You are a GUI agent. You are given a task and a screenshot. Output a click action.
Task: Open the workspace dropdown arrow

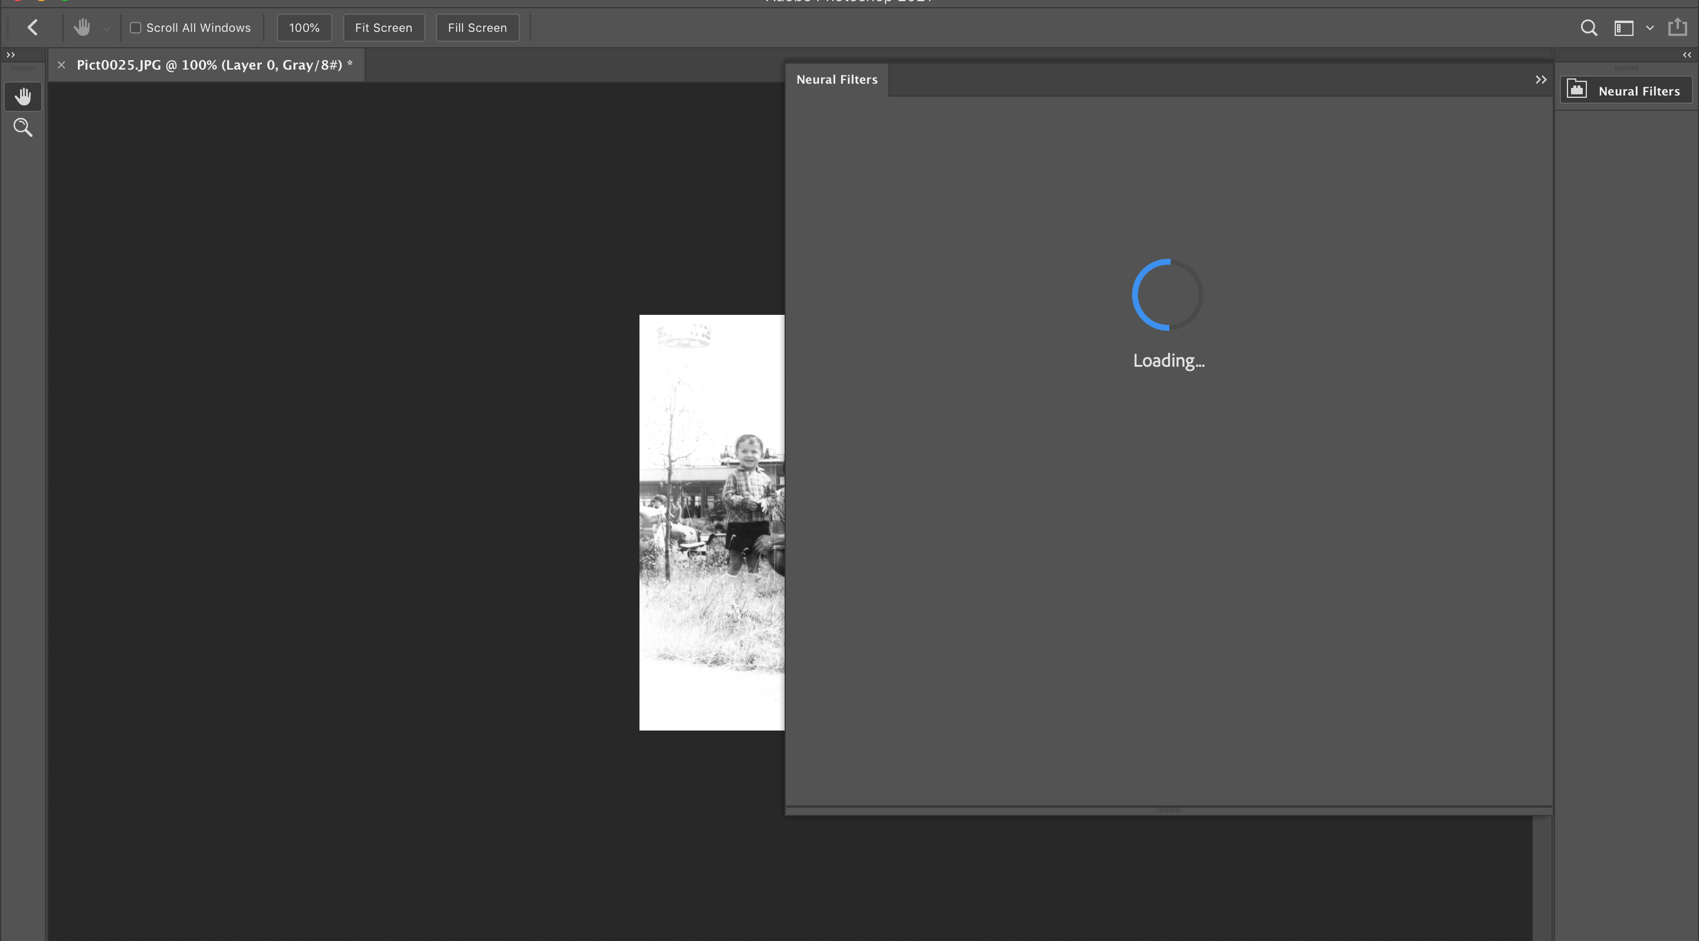[x=1649, y=28]
